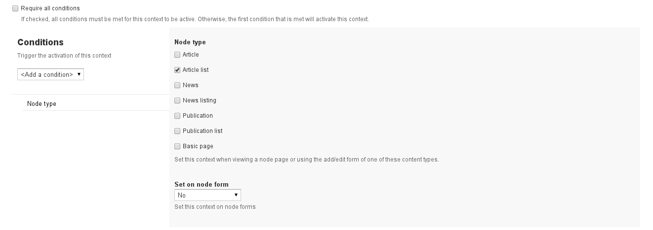Click the arrow on Add a condition

pos(79,74)
